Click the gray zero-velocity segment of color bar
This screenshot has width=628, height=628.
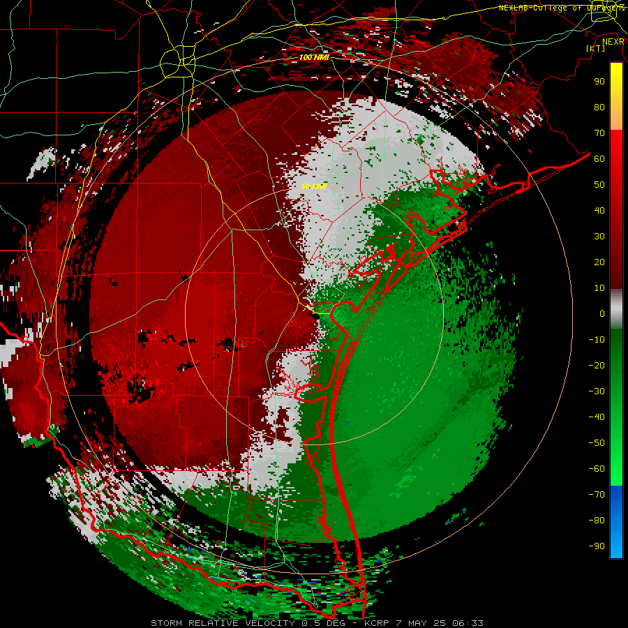[616, 309]
